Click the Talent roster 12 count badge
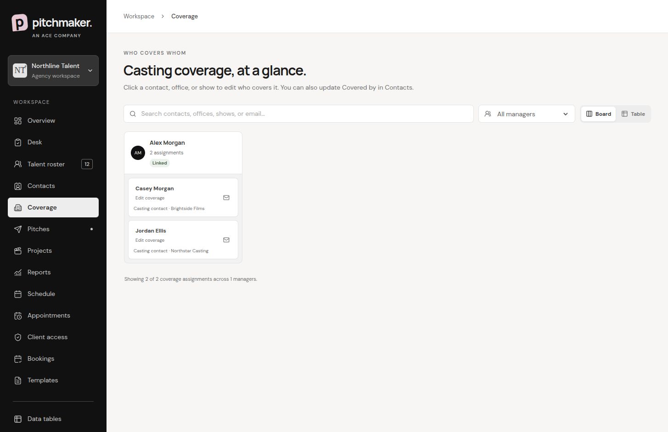This screenshot has height=432, width=668. pos(87,164)
